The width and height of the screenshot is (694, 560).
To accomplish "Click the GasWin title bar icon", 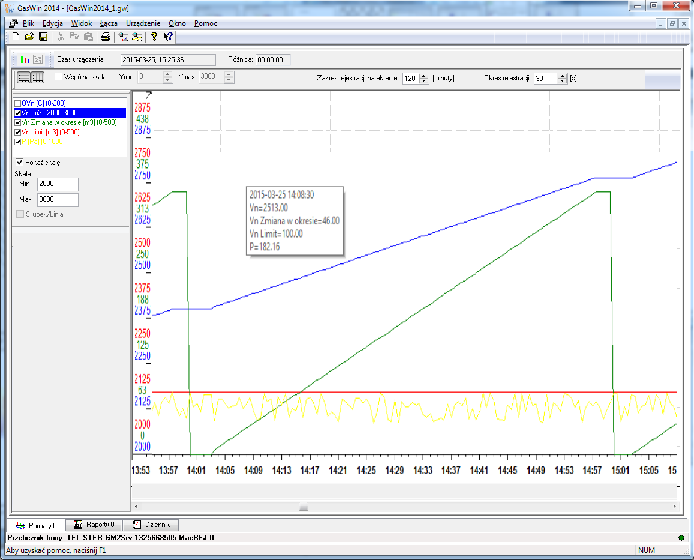I will pyautogui.click(x=9, y=8).
